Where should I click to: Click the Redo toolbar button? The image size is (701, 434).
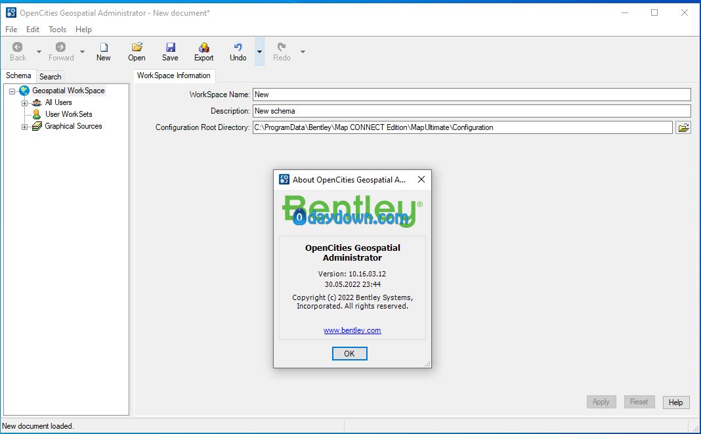tap(282, 52)
